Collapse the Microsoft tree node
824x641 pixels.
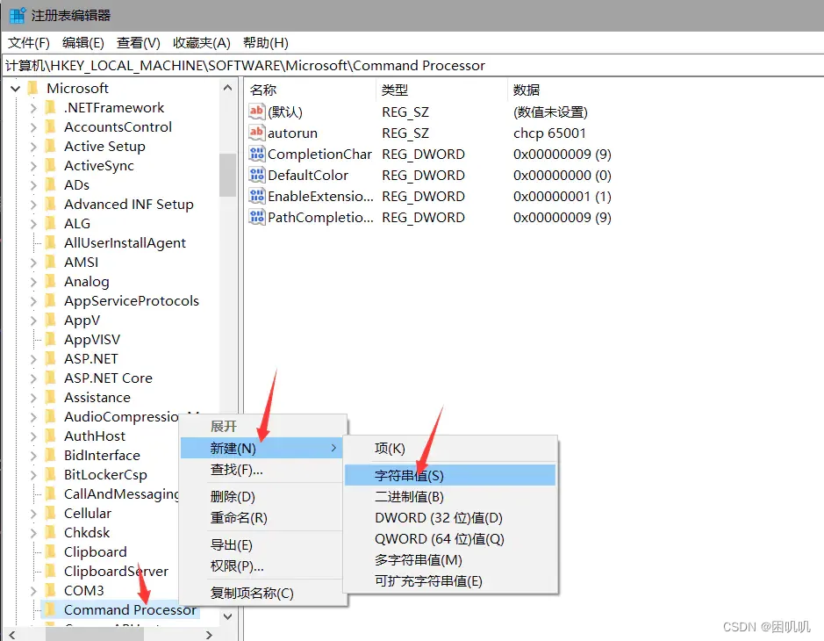tap(15, 88)
